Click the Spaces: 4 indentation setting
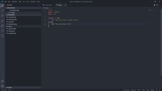The image size is (162, 91). tap(133, 90)
